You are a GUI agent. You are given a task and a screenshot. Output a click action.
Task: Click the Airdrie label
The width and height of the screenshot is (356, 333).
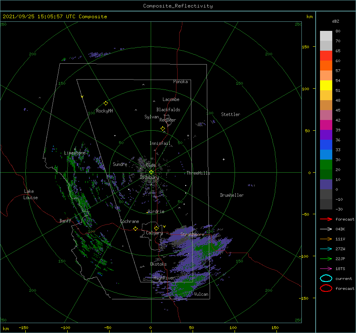[x=156, y=211]
